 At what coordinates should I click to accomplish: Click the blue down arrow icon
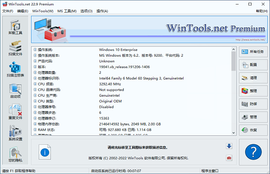pyautogui.click(x=229, y=146)
